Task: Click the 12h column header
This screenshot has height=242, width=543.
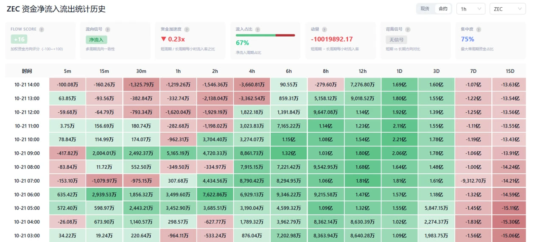Action: coord(363,71)
